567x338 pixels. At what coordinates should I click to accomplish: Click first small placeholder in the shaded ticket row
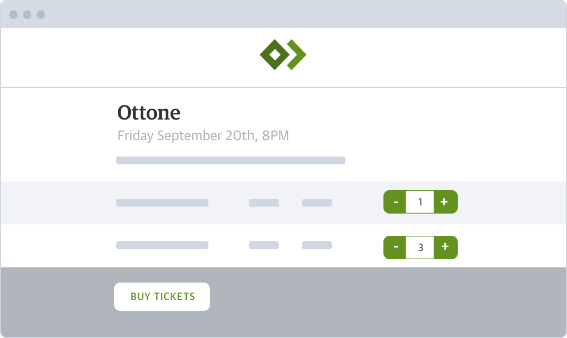click(x=263, y=203)
